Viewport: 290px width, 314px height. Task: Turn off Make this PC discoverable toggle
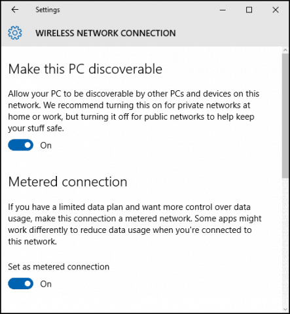click(x=21, y=145)
